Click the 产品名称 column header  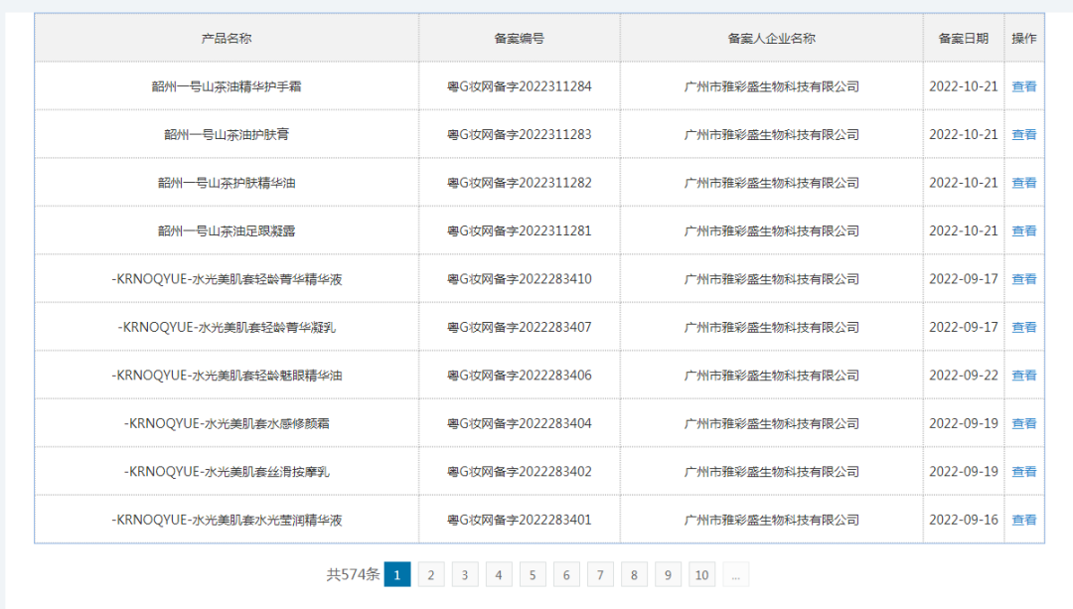[227, 39]
